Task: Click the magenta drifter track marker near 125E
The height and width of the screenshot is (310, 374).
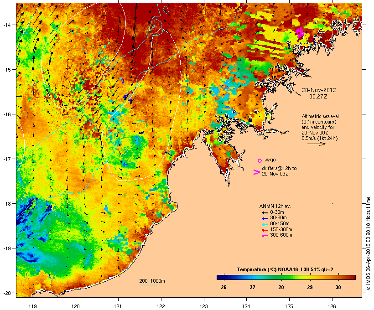Action: [300, 32]
